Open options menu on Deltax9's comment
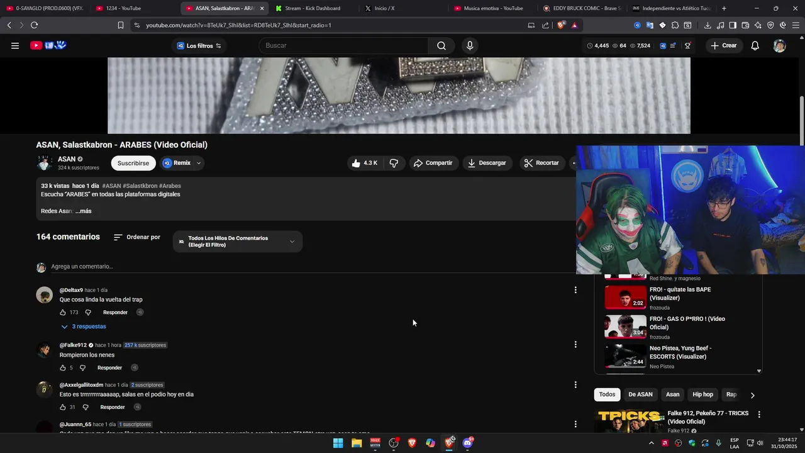This screenshot has width=805, height=453. (x=575, y=290)
